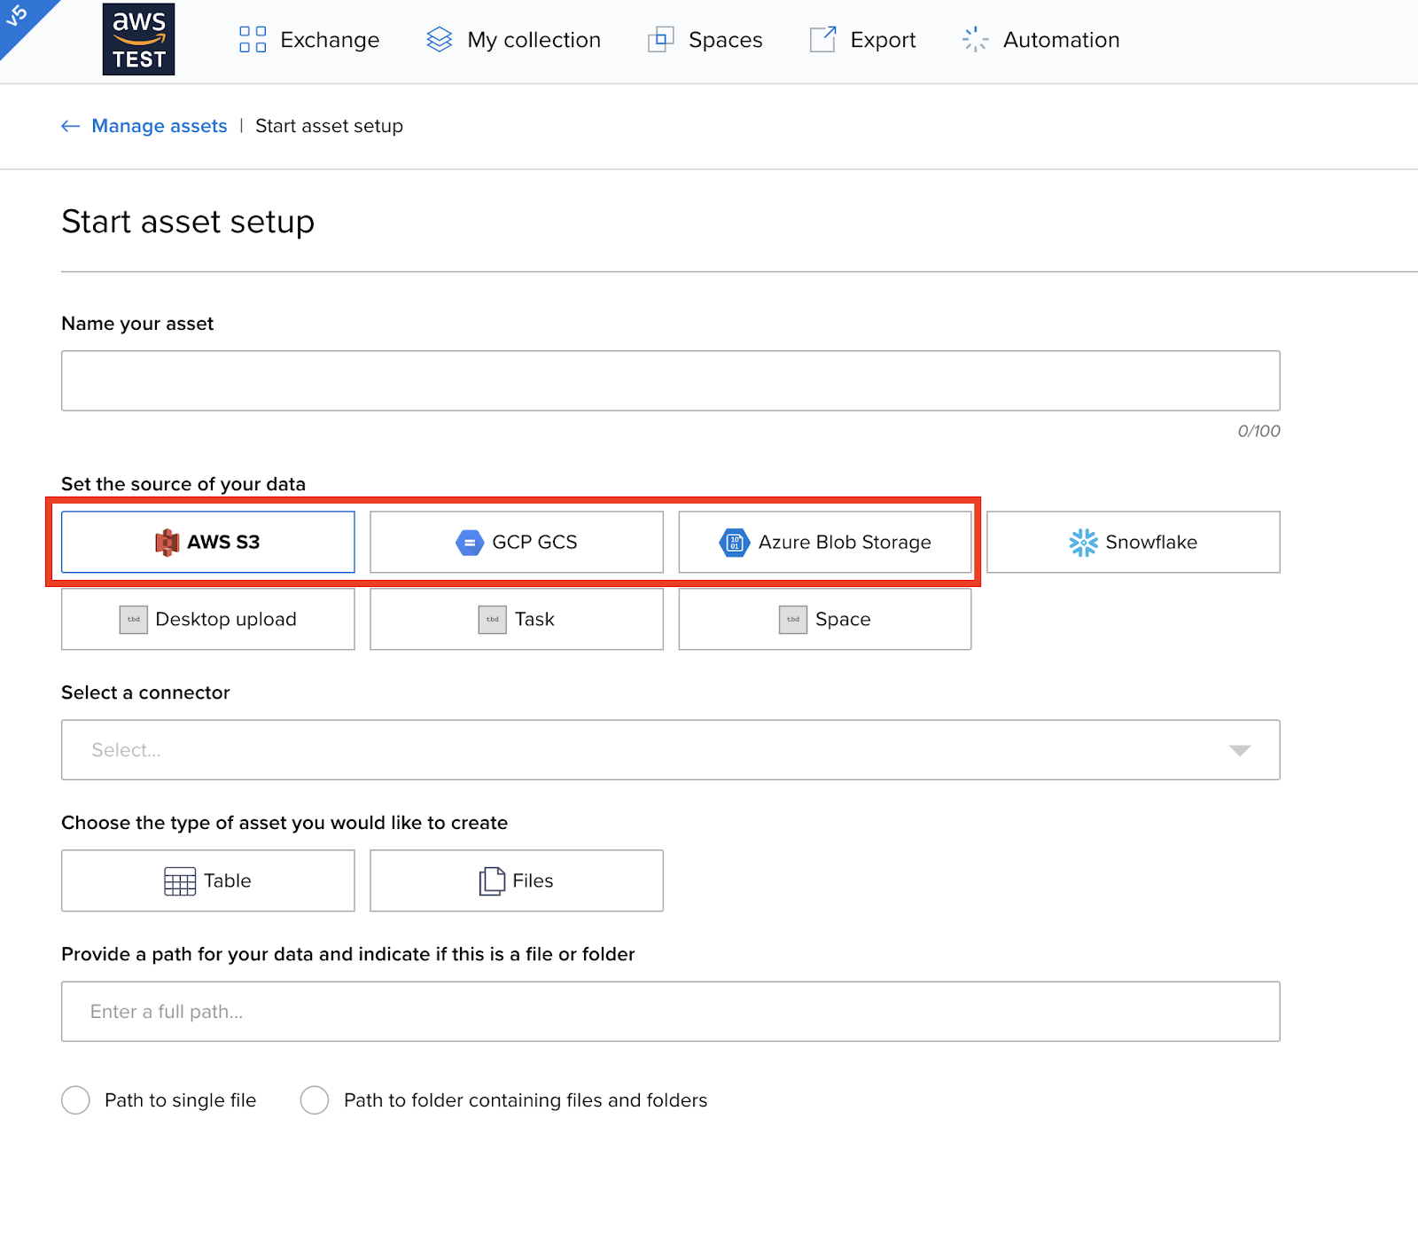Open Automation in top navigation
This screenshot has height=1244, width=1418.
coord(1040,39)
